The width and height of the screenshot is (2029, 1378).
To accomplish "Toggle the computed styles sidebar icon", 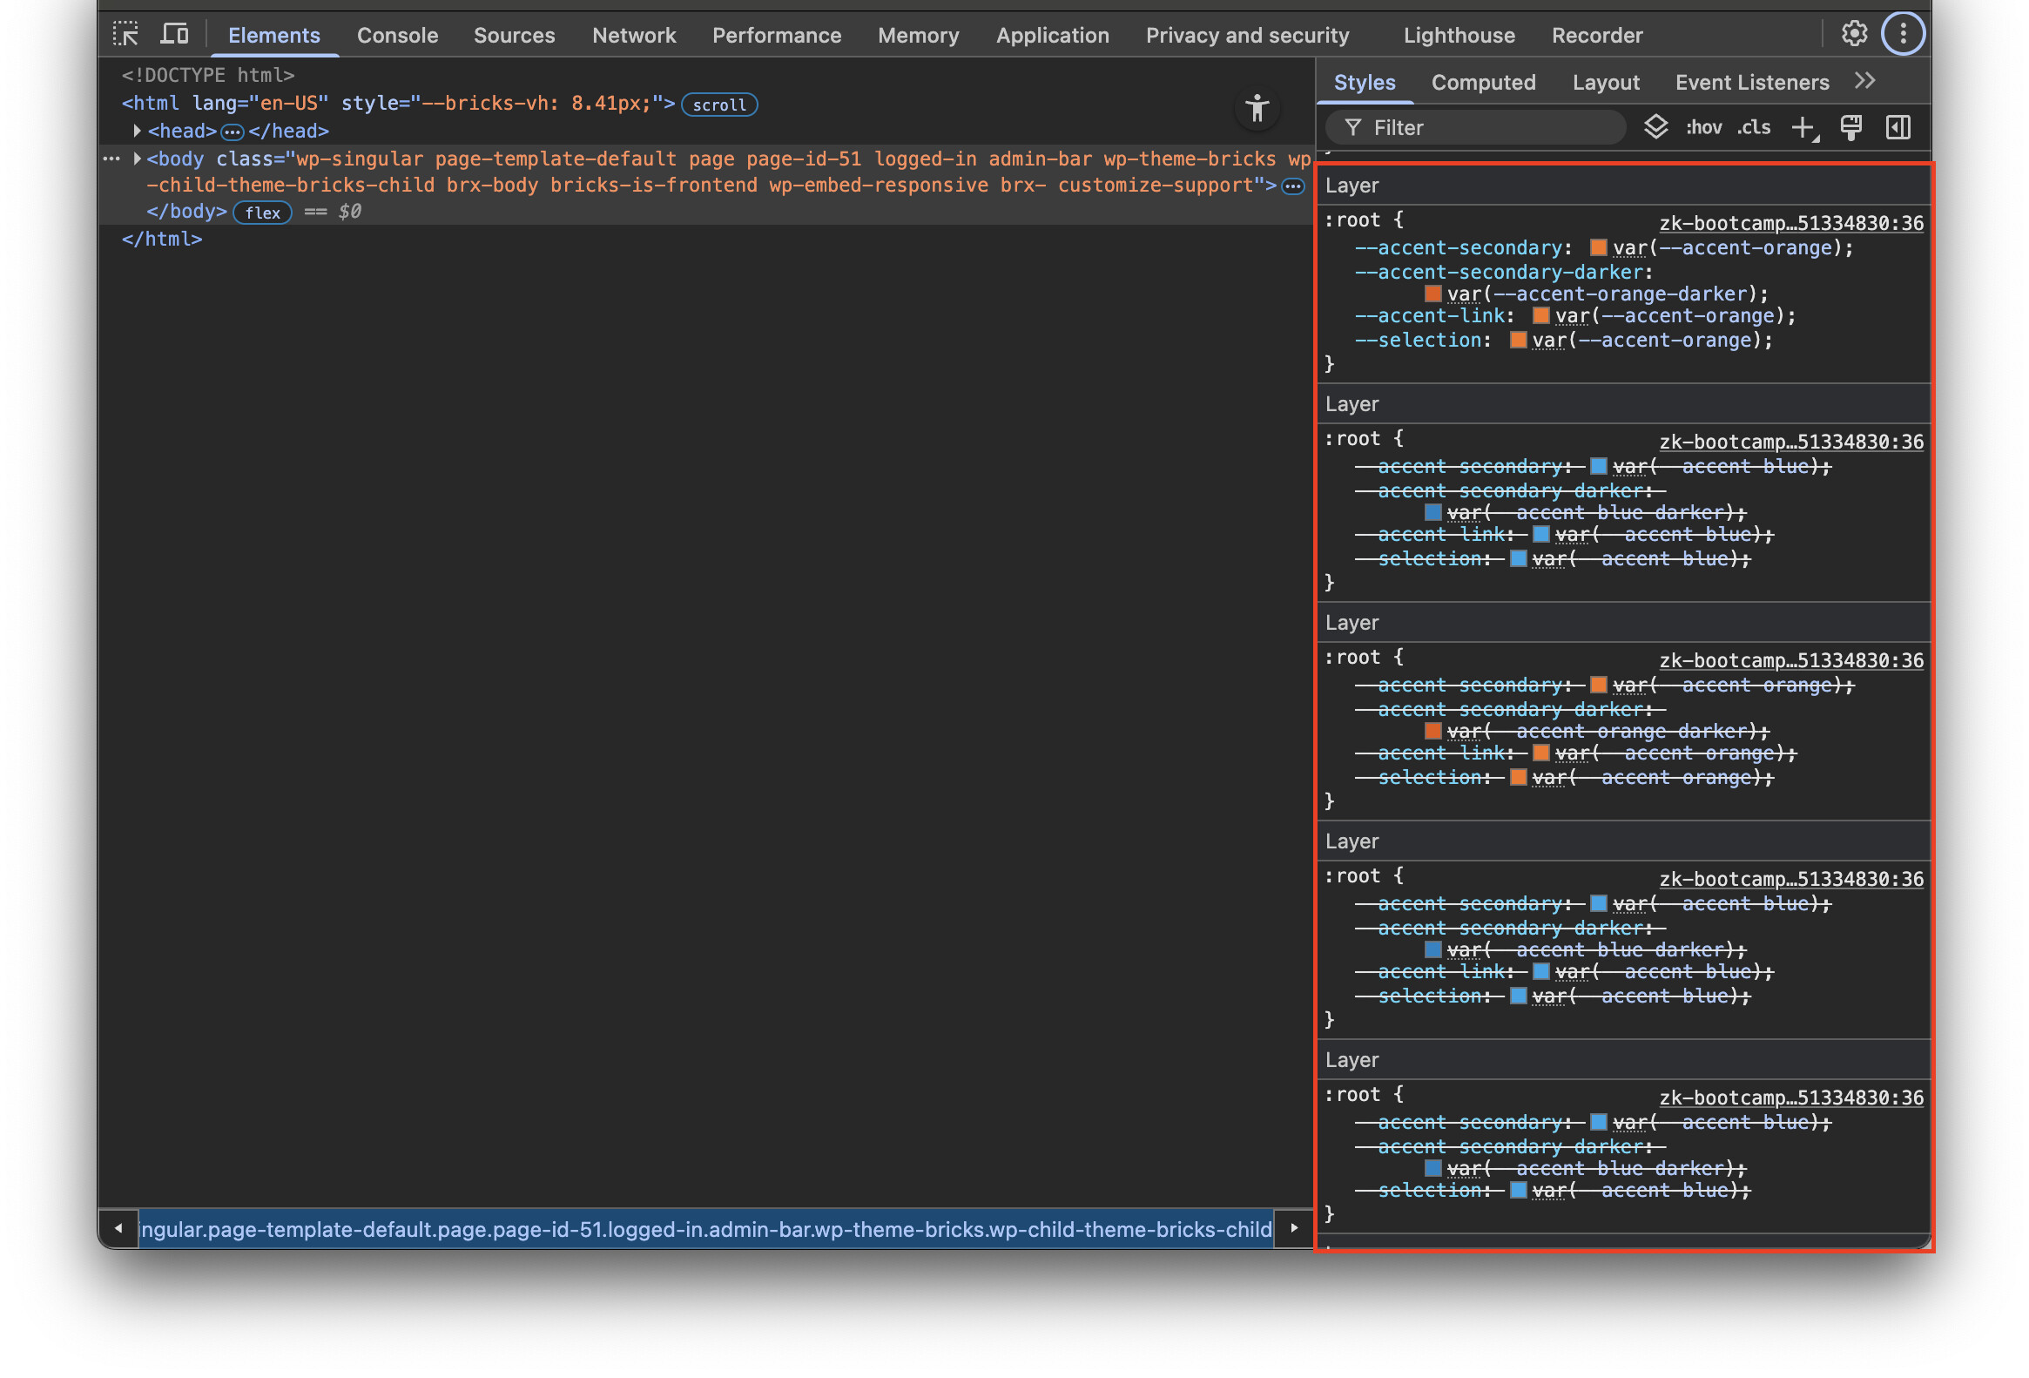I will tap(1898, 127).
